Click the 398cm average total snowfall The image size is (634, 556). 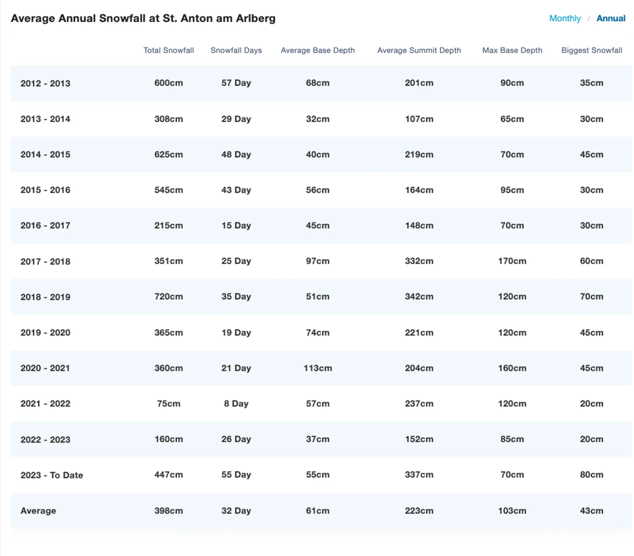[169, 511]
